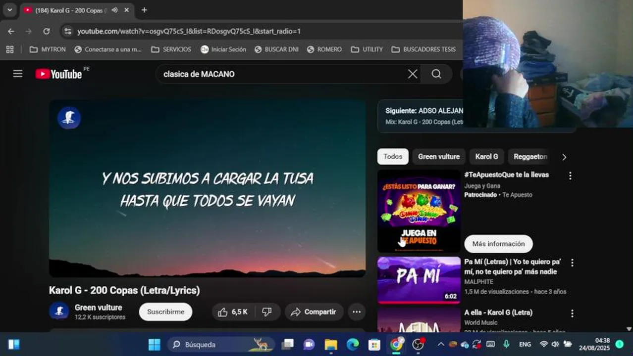Show hidden system tray icons
Viewport: 633px width, 356px height.
tap(440, 344)
